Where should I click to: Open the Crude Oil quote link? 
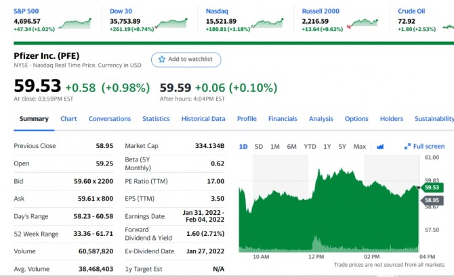point(411,11)
